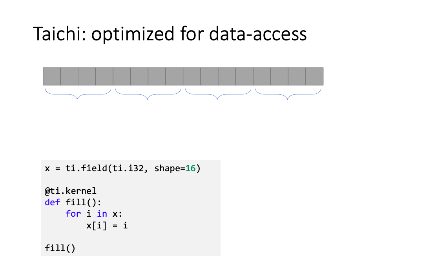Click the final "fill()" call at the bottom
The width and height of the screenshot is (445, 268).
[60, 248]
